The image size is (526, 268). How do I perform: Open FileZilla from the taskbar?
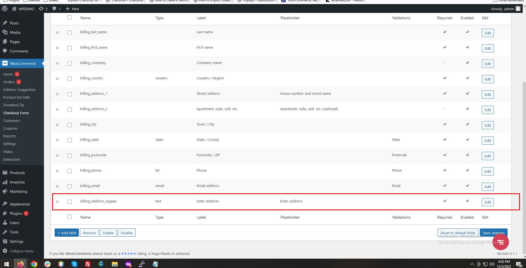pos(88,264)
